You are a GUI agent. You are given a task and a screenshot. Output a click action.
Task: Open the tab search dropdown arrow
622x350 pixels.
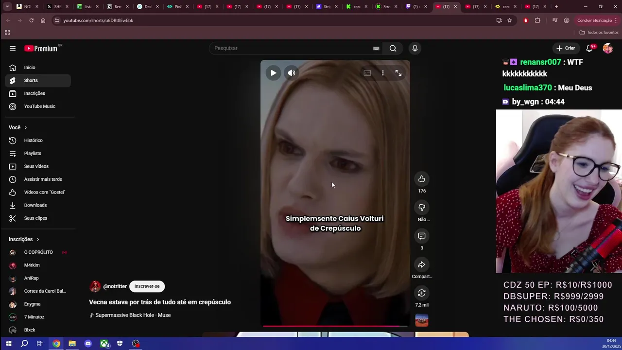[7, 7]
